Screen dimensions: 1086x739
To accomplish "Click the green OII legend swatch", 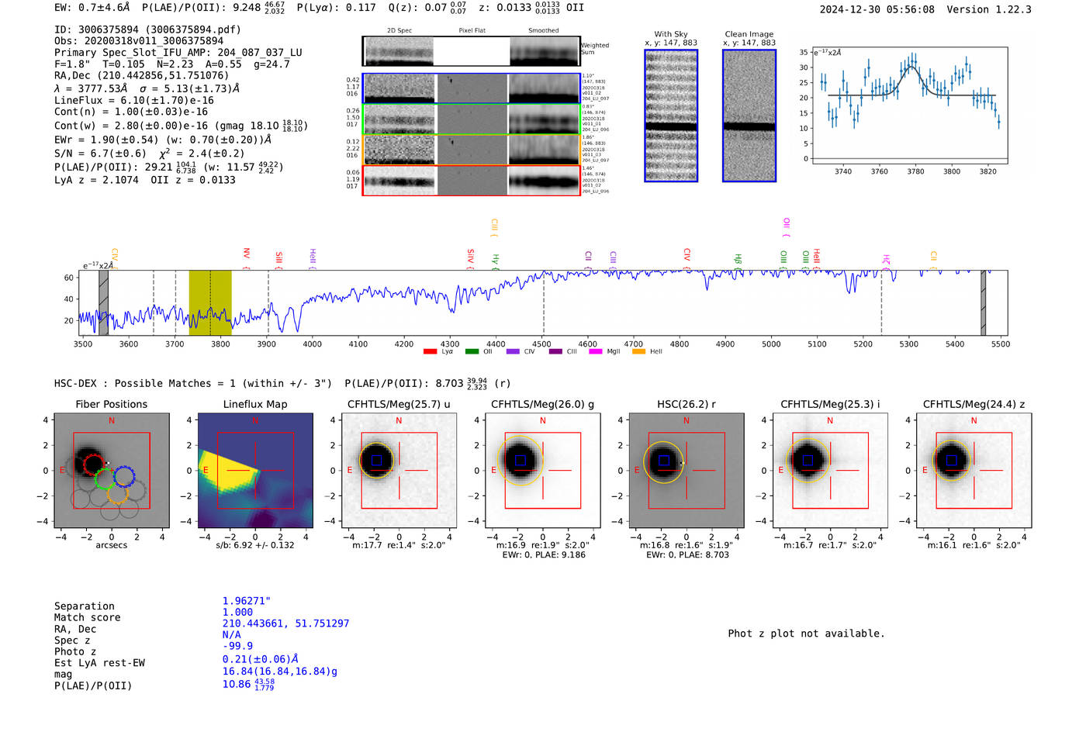I will pos(472,351).
